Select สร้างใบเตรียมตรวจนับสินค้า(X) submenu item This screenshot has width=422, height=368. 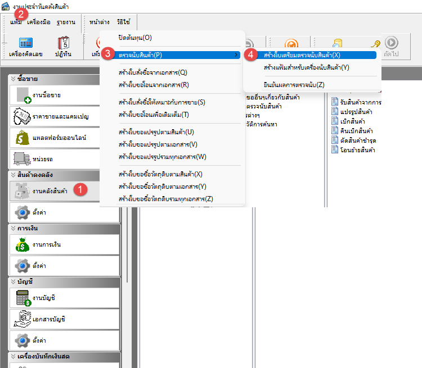point(302,55)
